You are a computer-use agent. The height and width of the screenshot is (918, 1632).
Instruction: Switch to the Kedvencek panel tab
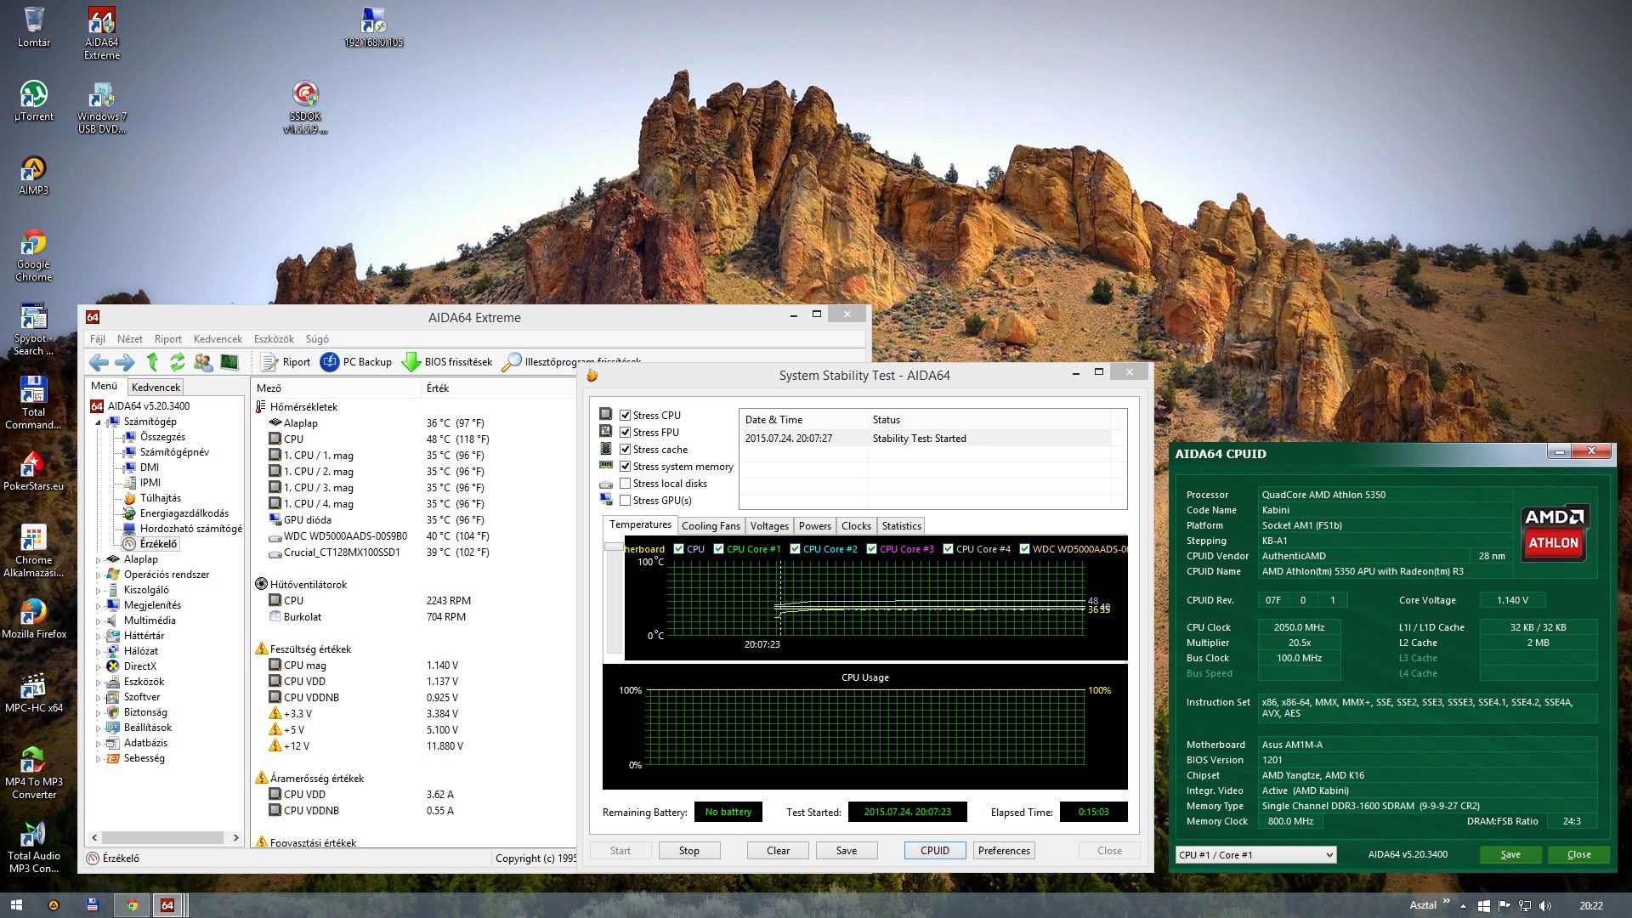[x=156, y=388]
